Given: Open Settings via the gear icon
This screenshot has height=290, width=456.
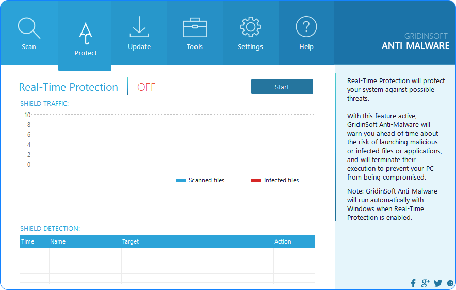Looking at the screenshot, I should click(250, 27).
